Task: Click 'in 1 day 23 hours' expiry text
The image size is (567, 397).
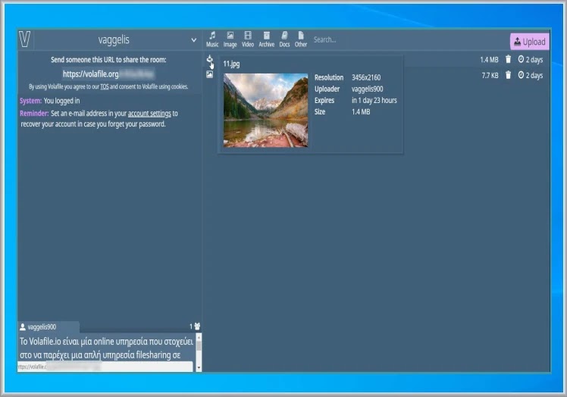Action: coord(374,101)
